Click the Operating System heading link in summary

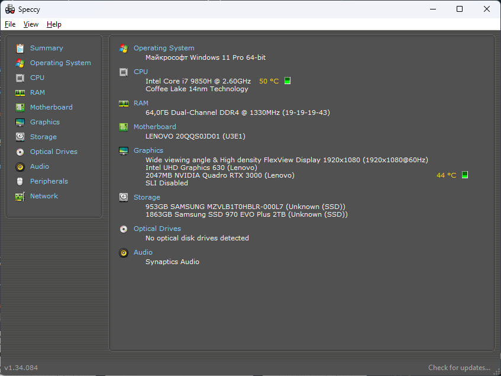click(164, 48)
